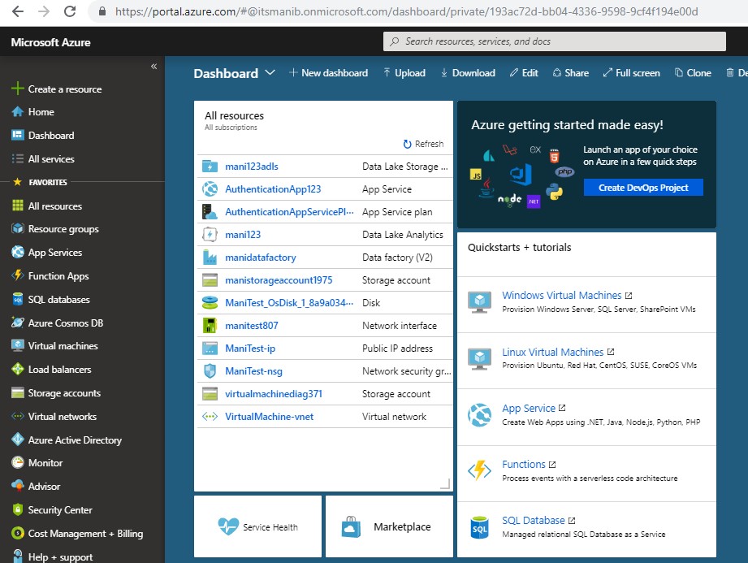
Task: Click the Virtual machines monitor icon
Action: 18,345
